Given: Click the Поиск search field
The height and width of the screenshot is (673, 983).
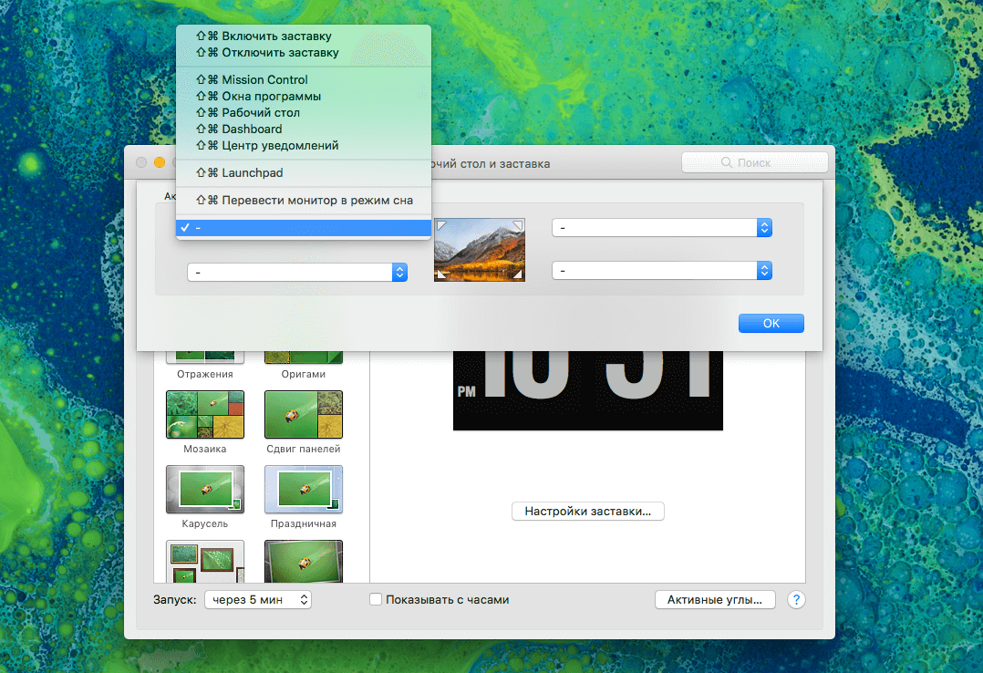Looking at the screenshot, I should coord(754,162).
